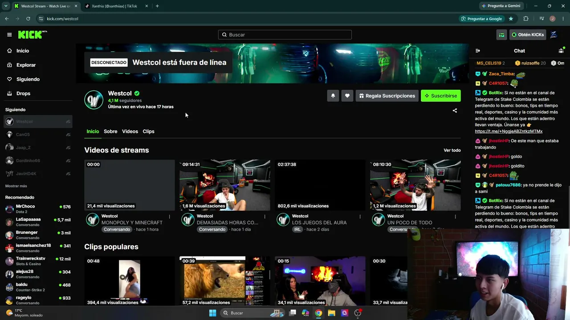Open the Chrome media controls icon

tap(541, 19)
